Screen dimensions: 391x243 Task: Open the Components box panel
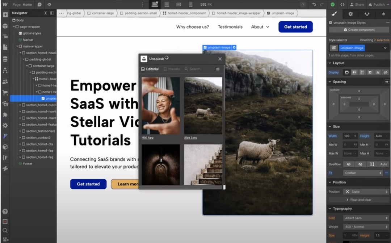pyautogui.click(x=5, y=26)
